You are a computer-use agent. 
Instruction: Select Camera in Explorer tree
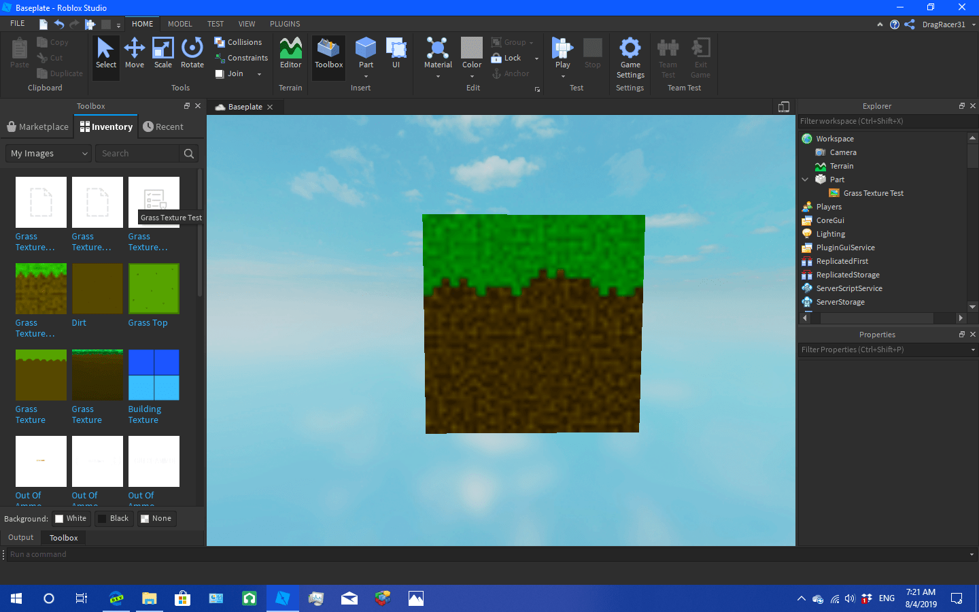[x=843, y=152]
